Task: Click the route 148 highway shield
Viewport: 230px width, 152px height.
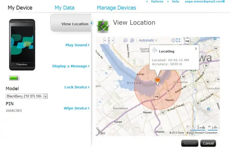Action: tap(187, 41)
